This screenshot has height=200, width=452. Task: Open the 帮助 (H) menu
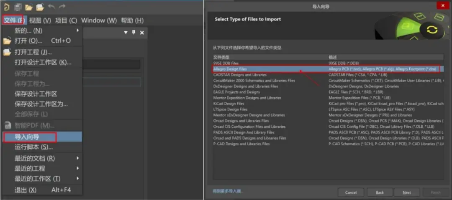coord(132,20)
